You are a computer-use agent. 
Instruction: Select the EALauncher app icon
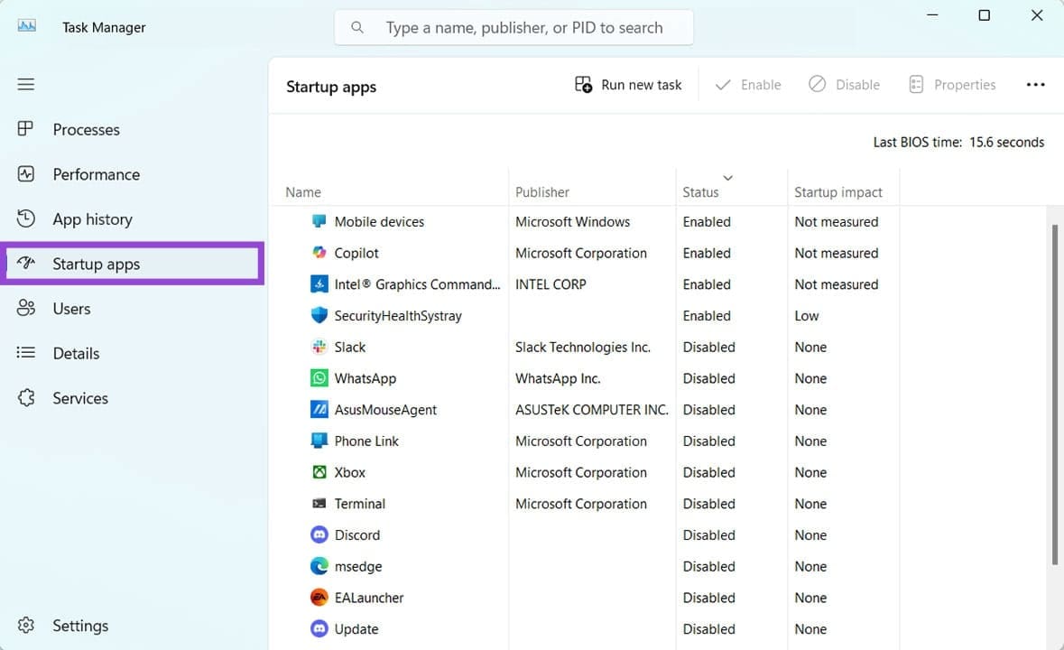click(319, 598)
